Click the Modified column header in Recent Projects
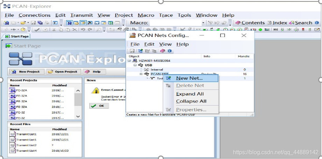This screenshot has width=322, height=159. click(x=59, y=85)
